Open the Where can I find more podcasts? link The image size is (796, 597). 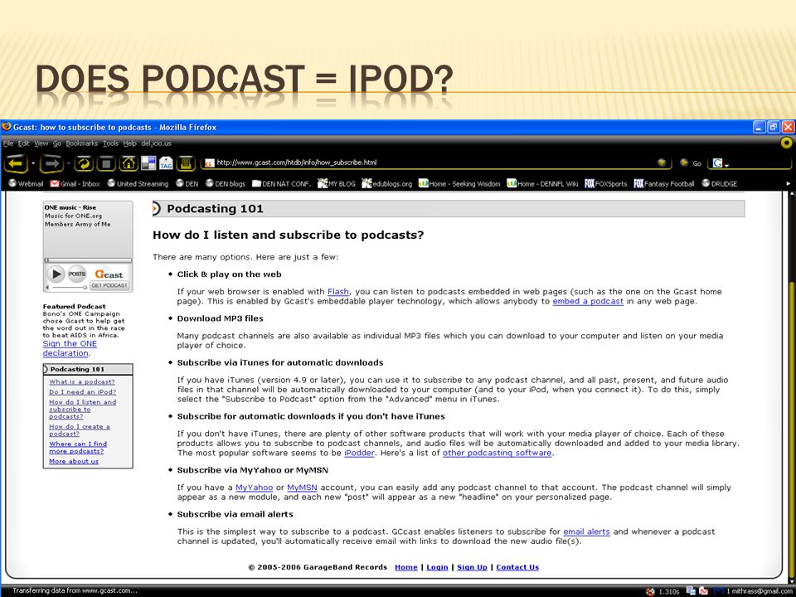(78, 447)
